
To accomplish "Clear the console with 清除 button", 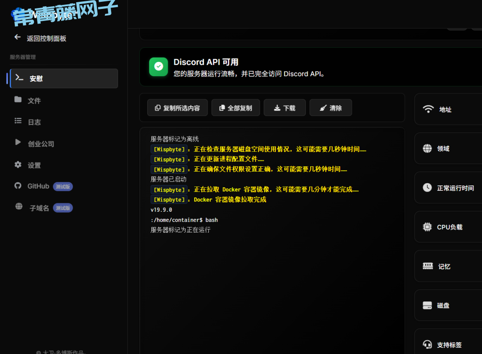I will 331,108.
